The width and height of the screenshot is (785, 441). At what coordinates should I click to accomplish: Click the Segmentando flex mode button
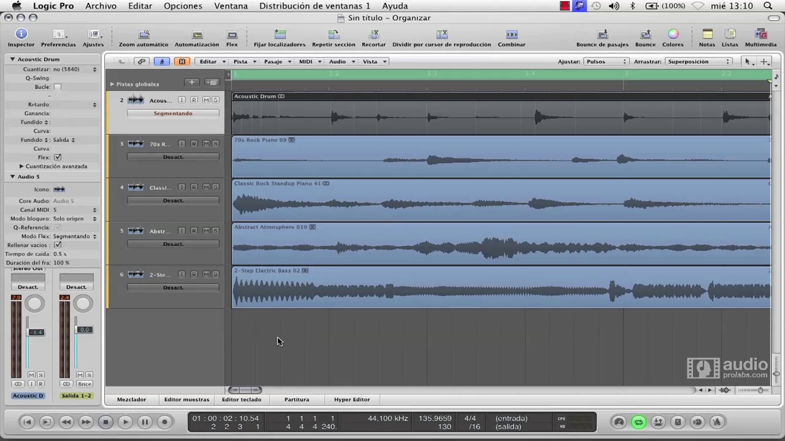coord(173,113)
